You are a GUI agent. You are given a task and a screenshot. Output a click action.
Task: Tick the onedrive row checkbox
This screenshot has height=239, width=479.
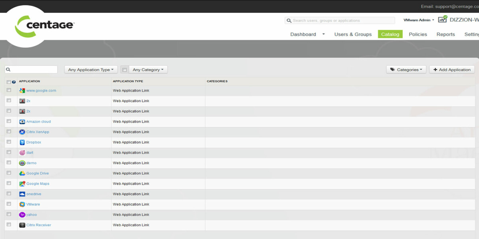pos(9,194)
